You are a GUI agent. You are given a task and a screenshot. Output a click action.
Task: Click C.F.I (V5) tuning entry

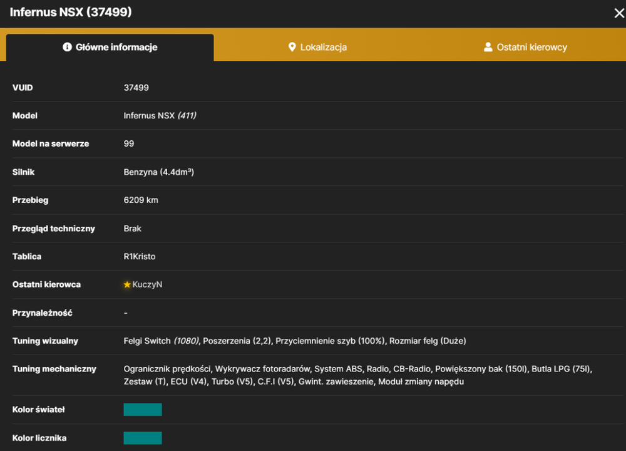[275, 381]
